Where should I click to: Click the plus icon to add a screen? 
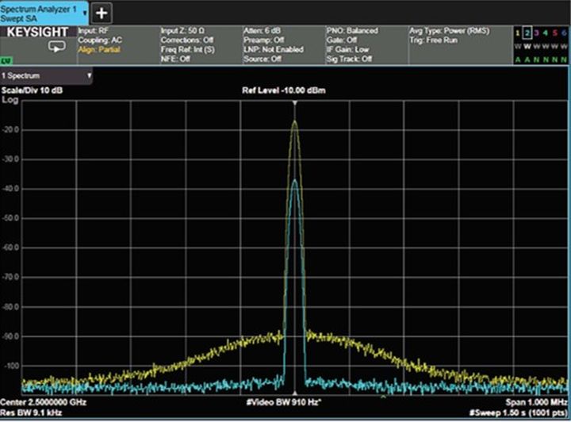tap(103, 13)
